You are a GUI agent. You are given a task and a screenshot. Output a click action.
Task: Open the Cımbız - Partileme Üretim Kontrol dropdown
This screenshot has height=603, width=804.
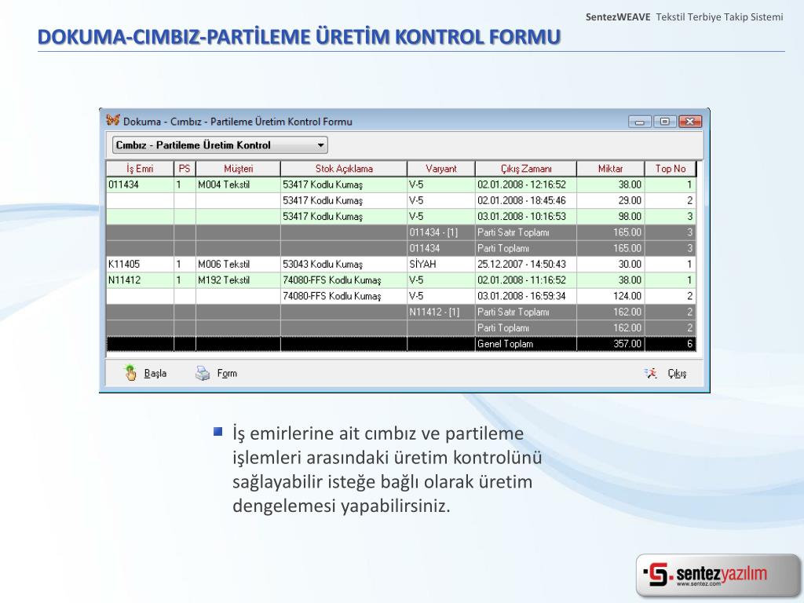[x=220, y=145]
